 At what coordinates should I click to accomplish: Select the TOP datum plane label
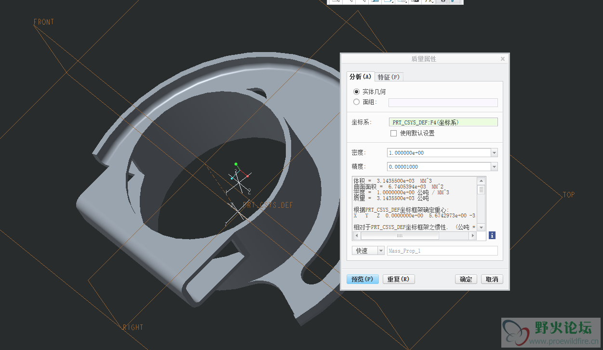pos(569,195)
